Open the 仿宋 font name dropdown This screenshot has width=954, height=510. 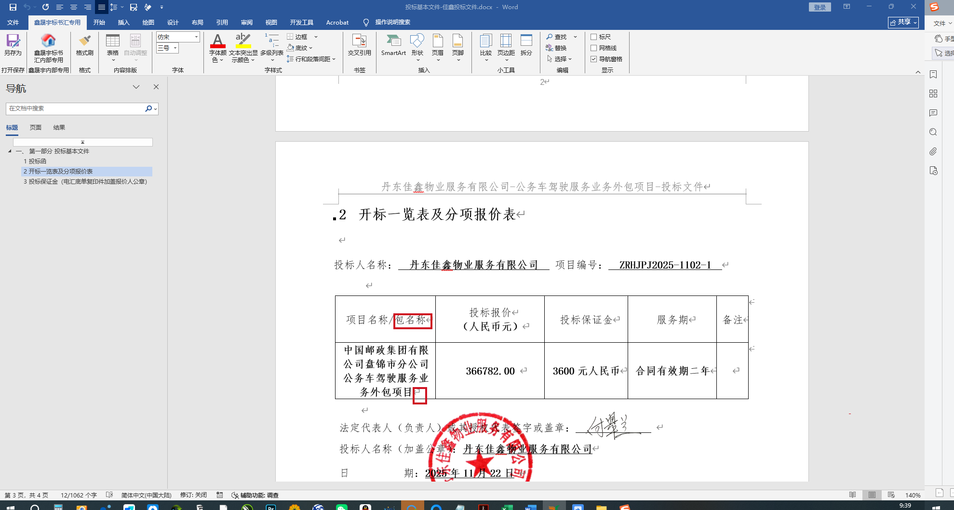pyautogui.click(x=196, y=37)
